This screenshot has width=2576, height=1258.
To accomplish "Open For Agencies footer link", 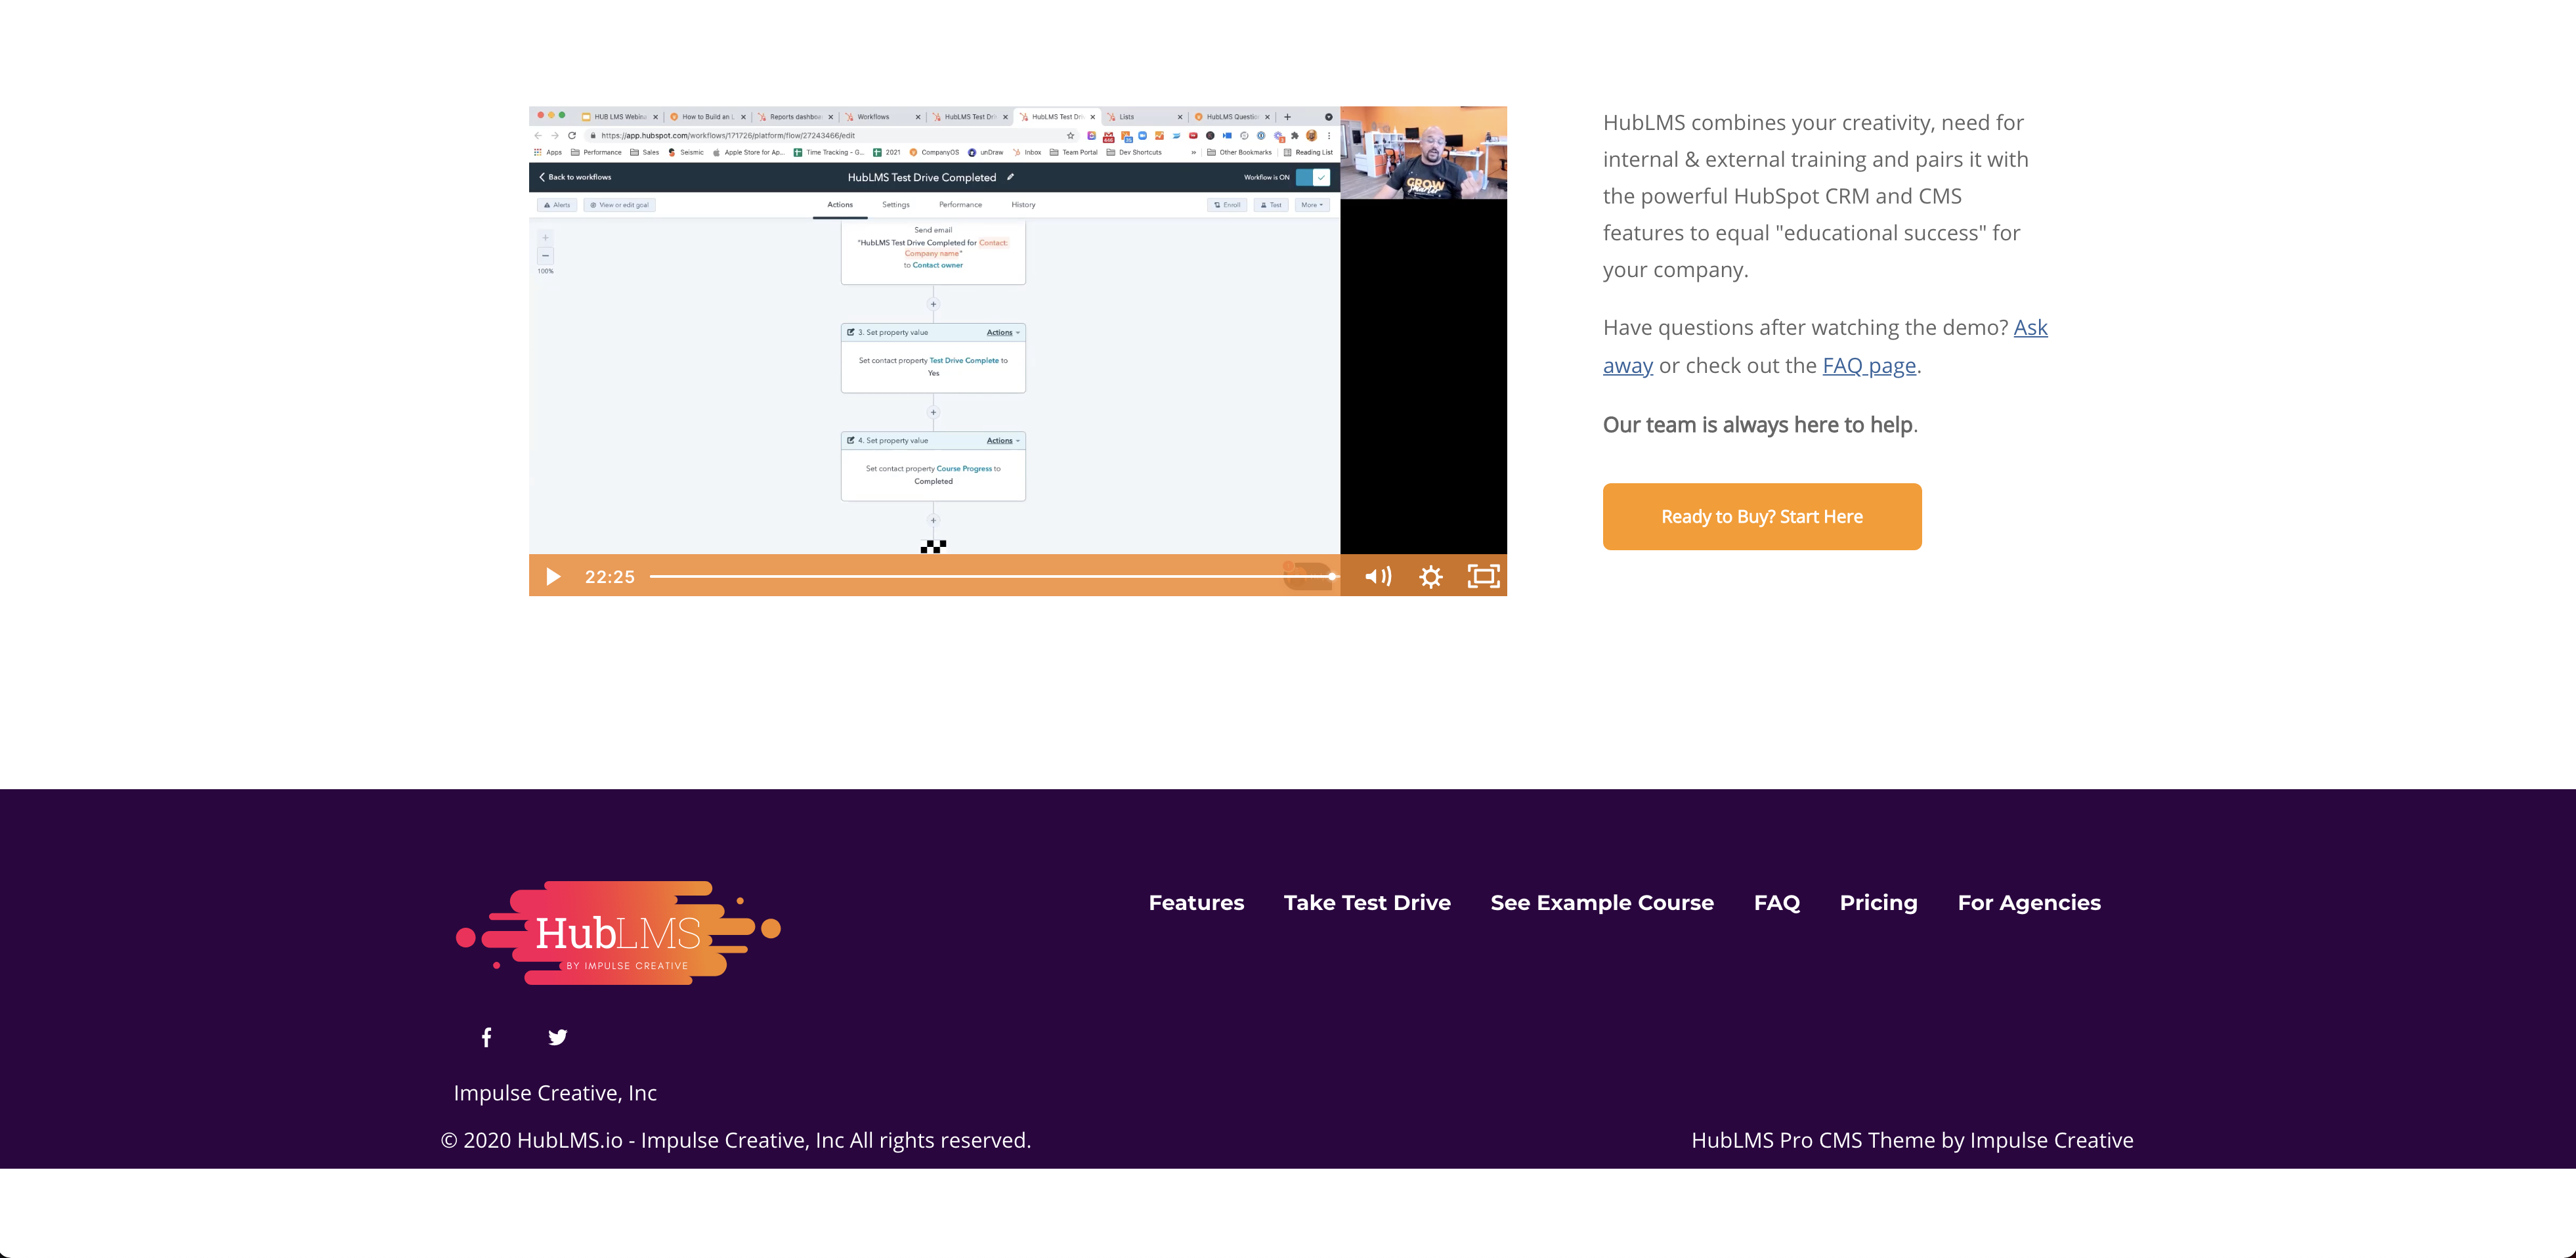I will point(2028,903).
